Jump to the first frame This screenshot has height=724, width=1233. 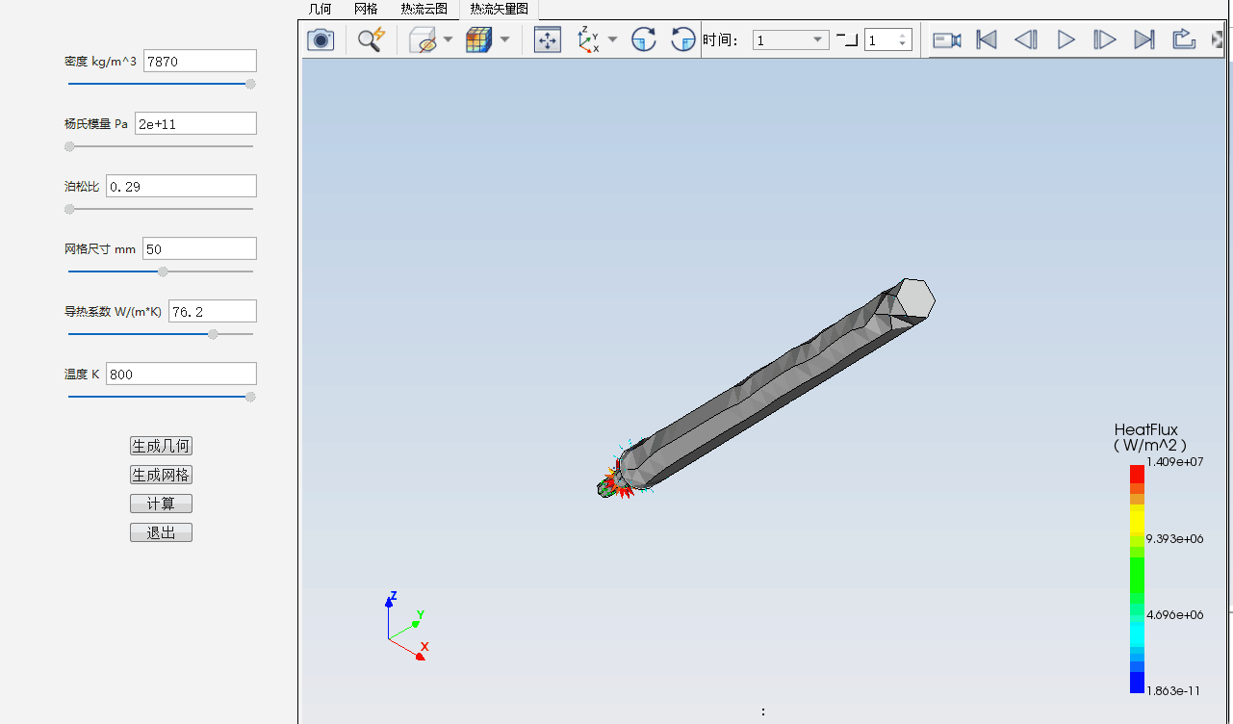pyautogui.click(x=987, y=39)
